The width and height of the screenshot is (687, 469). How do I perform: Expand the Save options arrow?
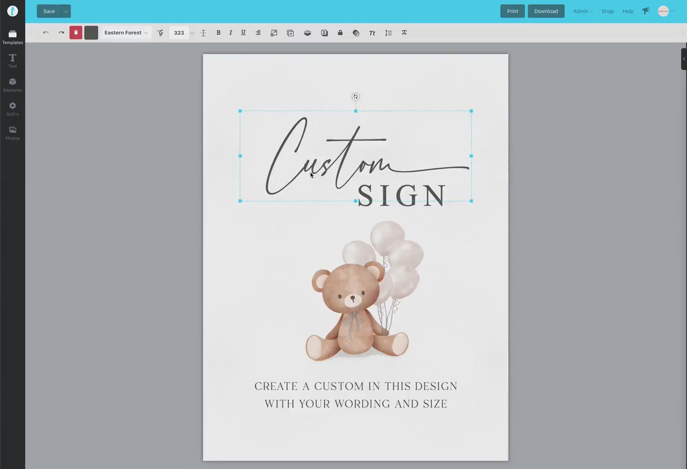click(x=66, y=11)
